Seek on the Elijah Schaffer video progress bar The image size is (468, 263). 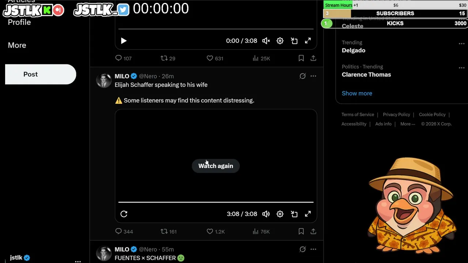pyautogui.click(x=216, y=202)
